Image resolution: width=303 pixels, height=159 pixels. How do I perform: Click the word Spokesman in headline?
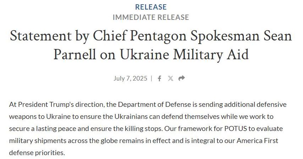tap(225, 37)
